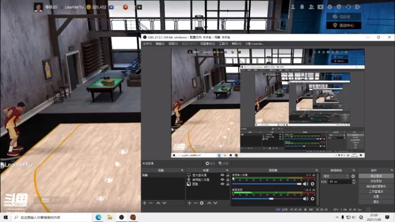Open the Edit (编辑) menu in OBS
The image size is (395, 222).
click(x=160, y=44)
